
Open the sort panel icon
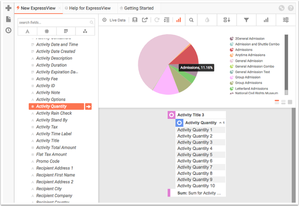[227, 20]
